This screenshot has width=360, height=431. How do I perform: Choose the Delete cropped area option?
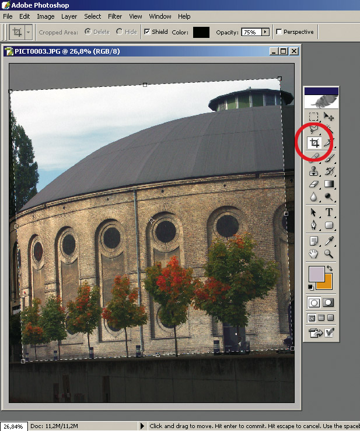click(x=88, y=32)
